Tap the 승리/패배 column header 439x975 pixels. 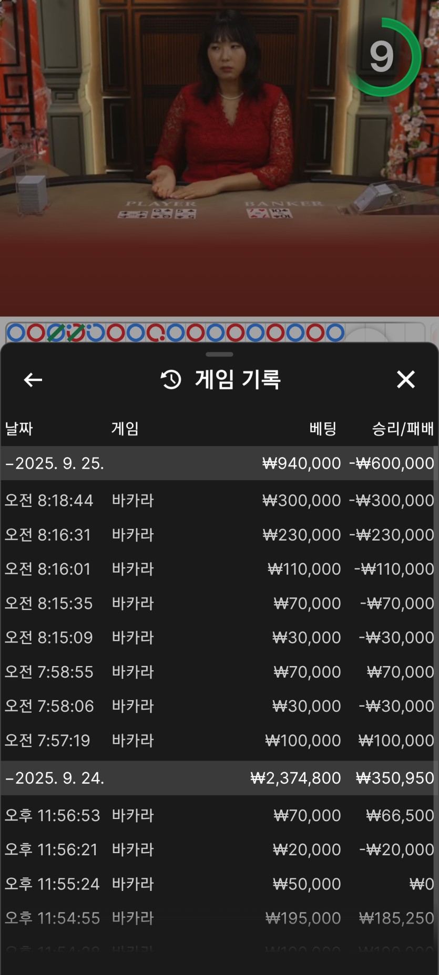click(403, 429)
